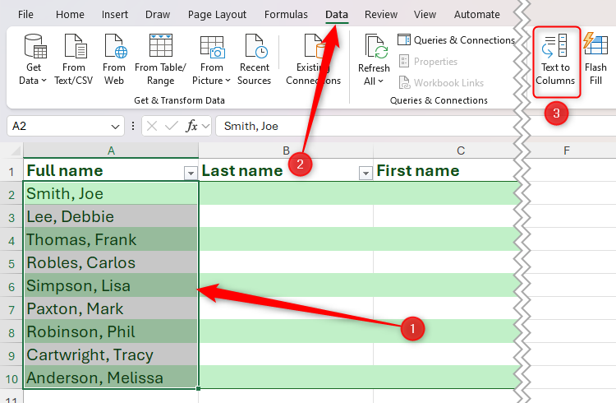Select From Table/Range import icon
This screenshot has height=403, width=616.
pyautogui.click(x=160, y=60)
